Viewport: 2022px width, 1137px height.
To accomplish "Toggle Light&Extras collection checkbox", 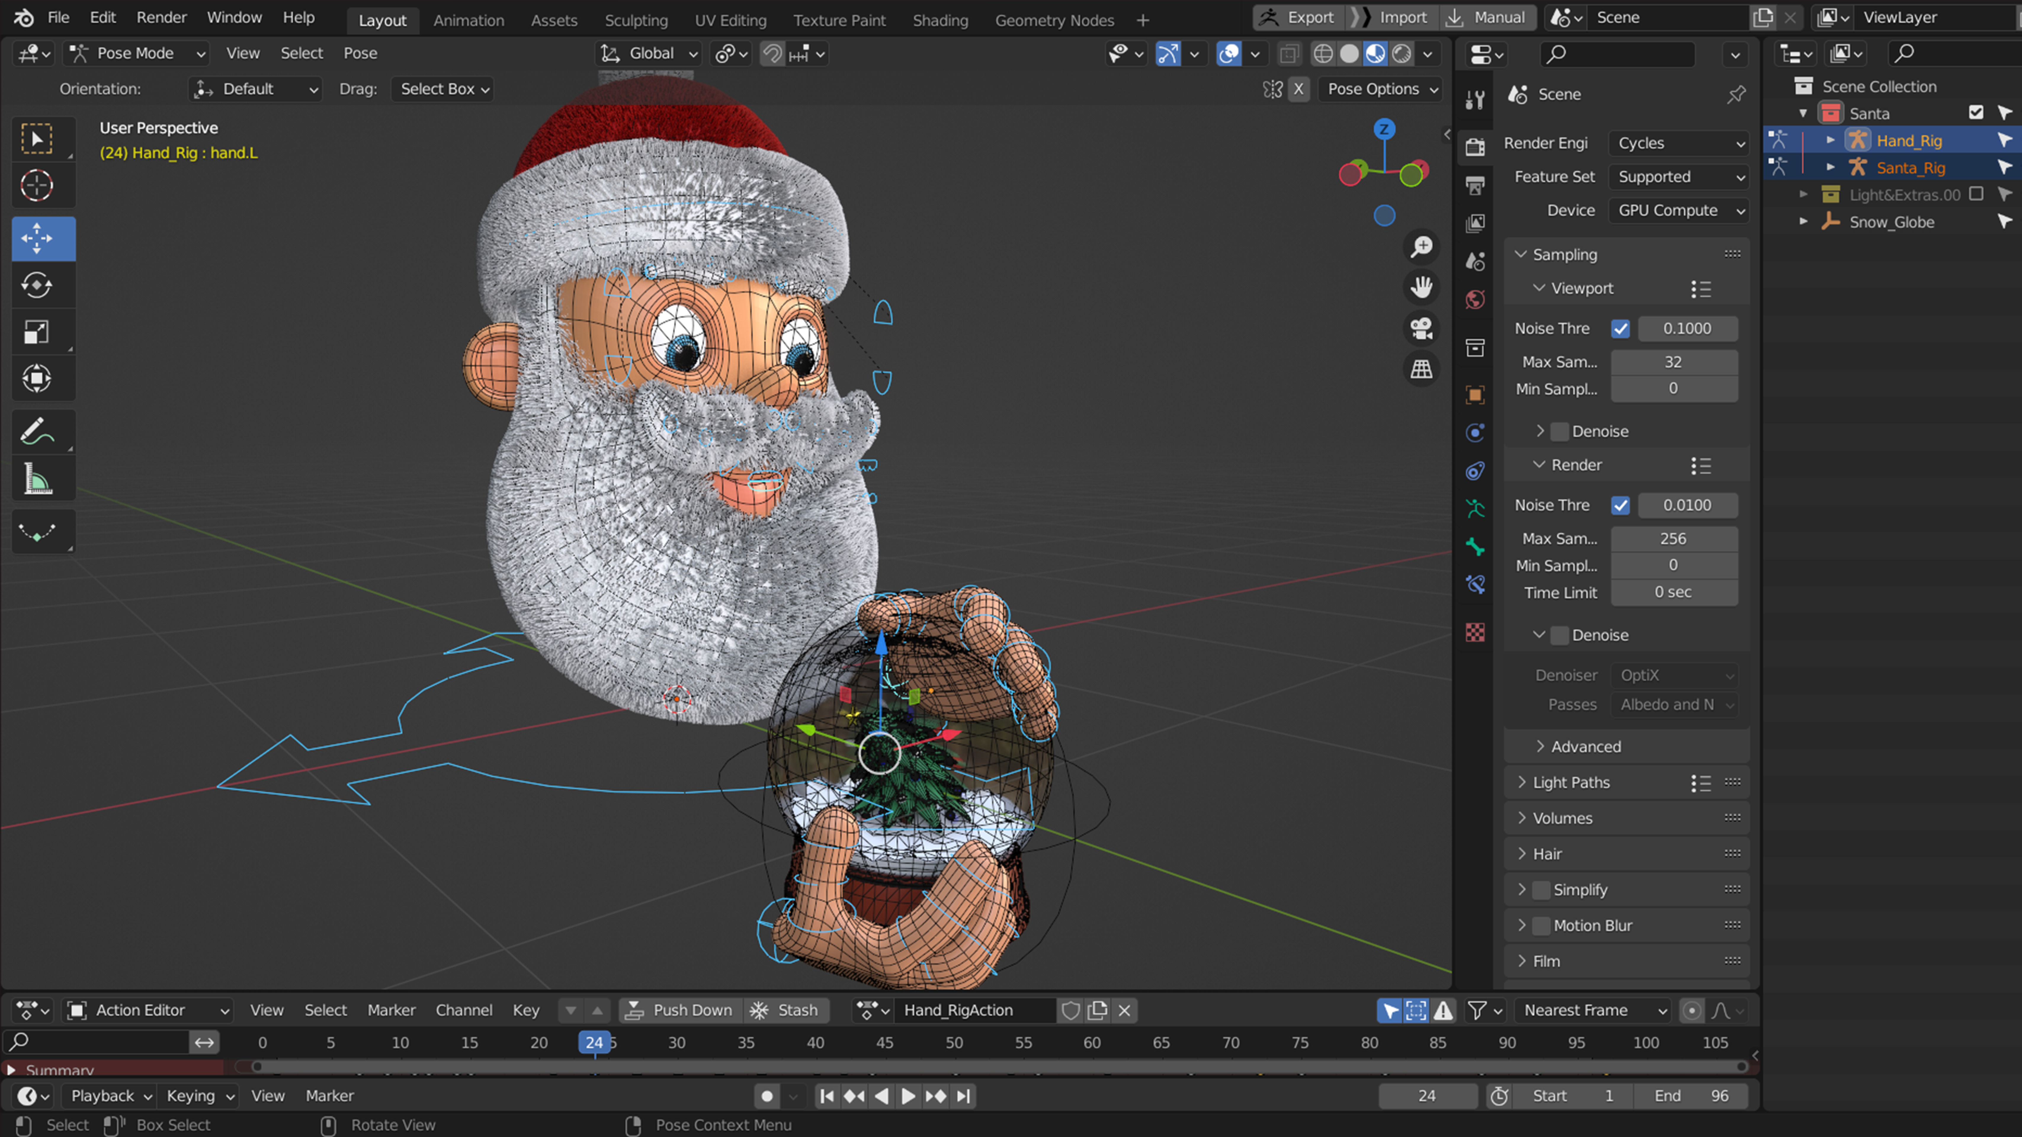I will [1976, 194].
